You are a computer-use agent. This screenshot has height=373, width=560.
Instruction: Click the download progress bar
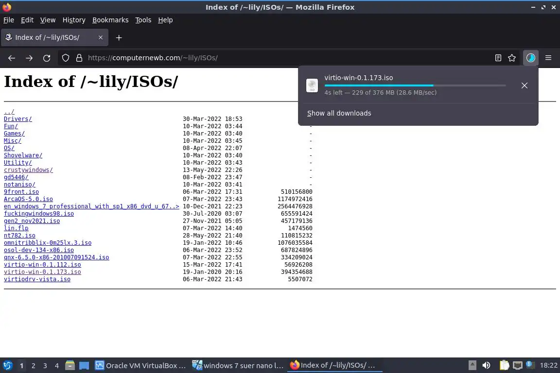[x=415, y=85]
